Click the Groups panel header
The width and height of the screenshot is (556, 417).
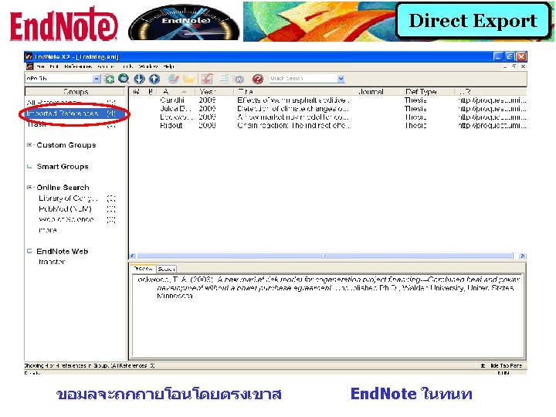click(76, 92)
